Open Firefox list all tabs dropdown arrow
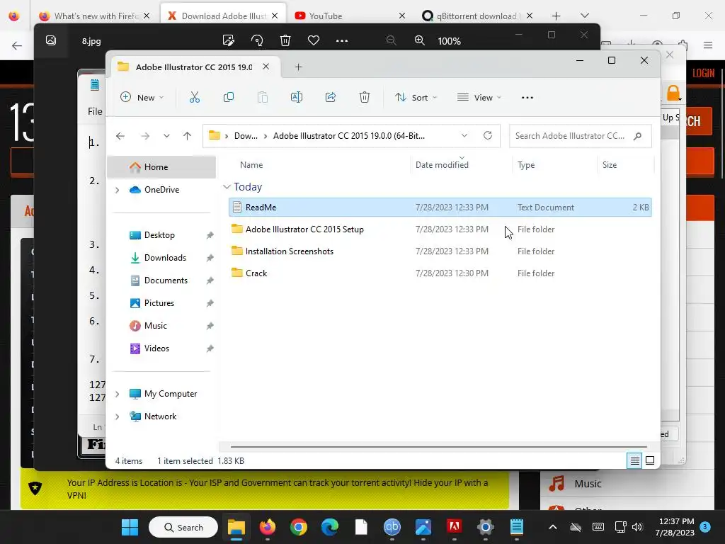This screenshot has width=725, height=544. tap(584, 16)
